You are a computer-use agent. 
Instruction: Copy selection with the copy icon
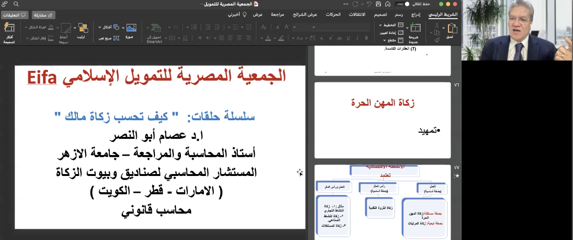tap(437, 32)
